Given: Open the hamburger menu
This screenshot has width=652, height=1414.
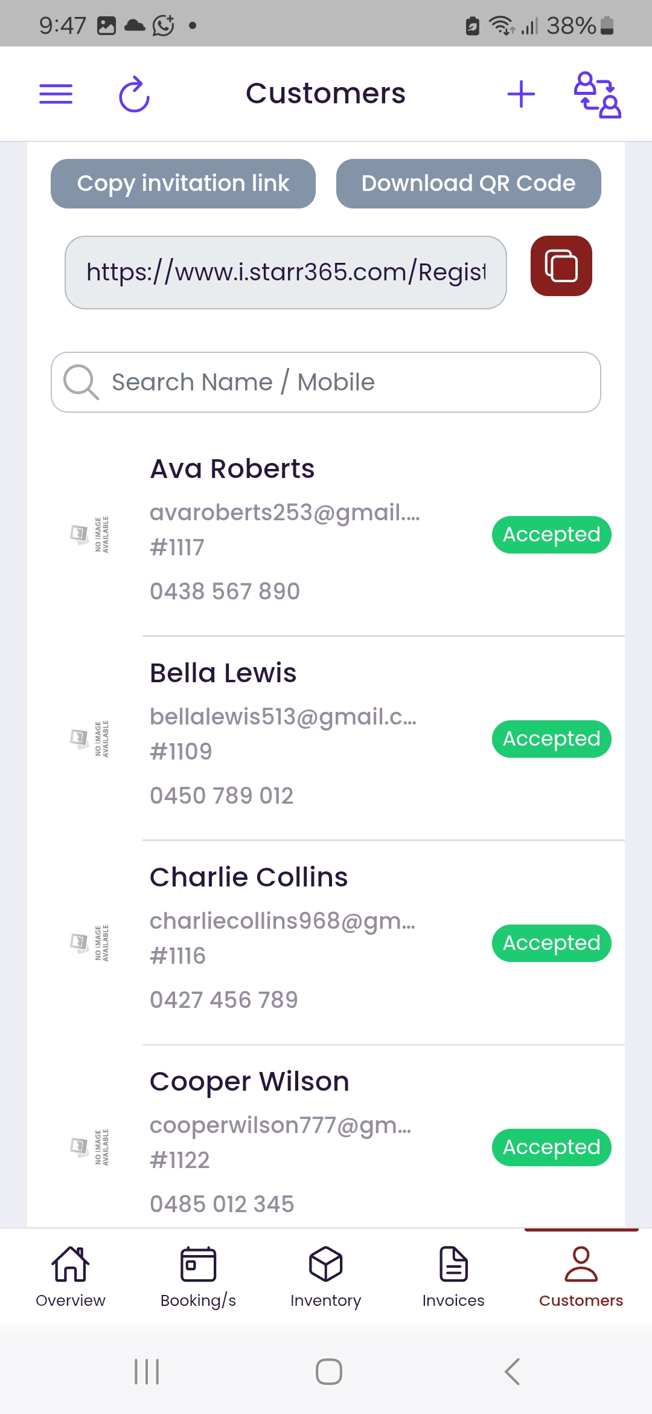Looking at the screenshot, I should [56, 94].
